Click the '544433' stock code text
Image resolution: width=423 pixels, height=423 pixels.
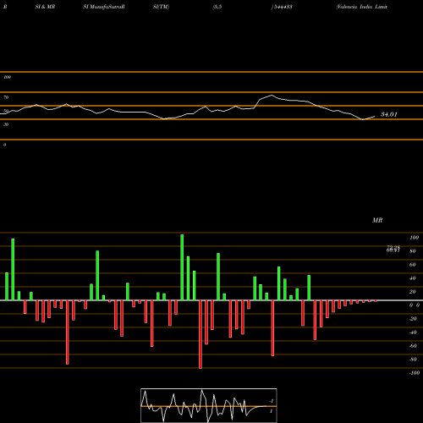[283, 7]
